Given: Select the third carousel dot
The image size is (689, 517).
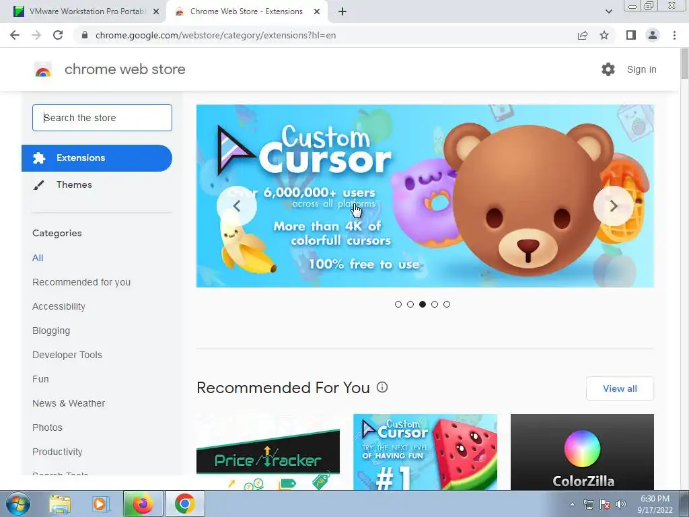Looking at the screenshot, I should coord(423,304).
